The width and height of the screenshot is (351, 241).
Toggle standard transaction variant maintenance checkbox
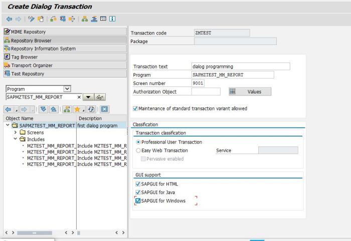click(135, 108)
